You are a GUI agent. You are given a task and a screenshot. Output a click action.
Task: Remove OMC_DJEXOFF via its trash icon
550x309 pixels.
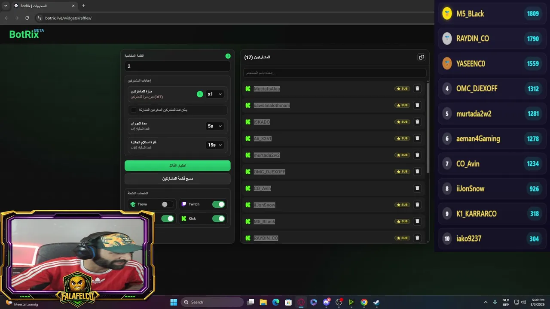417,172
